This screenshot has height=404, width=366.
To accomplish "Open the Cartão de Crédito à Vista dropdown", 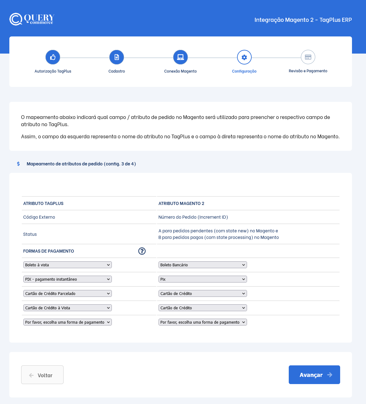I will pyautogui.click(x=68, y=308).
